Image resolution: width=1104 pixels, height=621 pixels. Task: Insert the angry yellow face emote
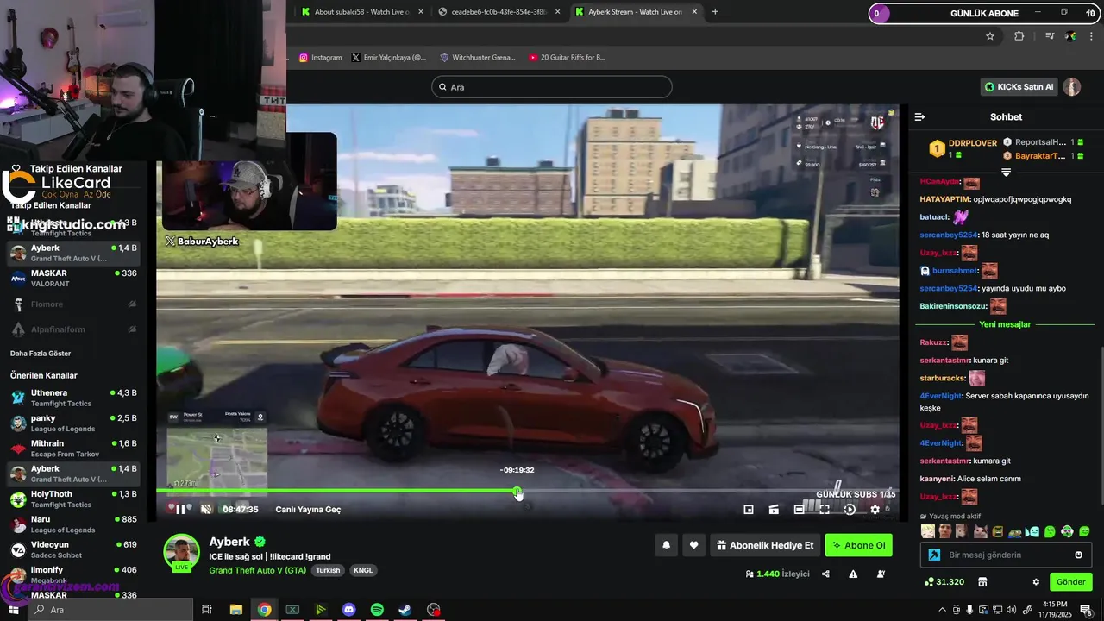(998, 531)
